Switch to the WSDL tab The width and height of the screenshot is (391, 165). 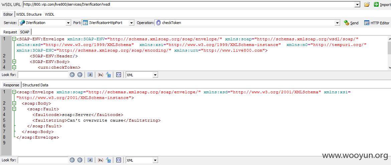tap(49, 14)
